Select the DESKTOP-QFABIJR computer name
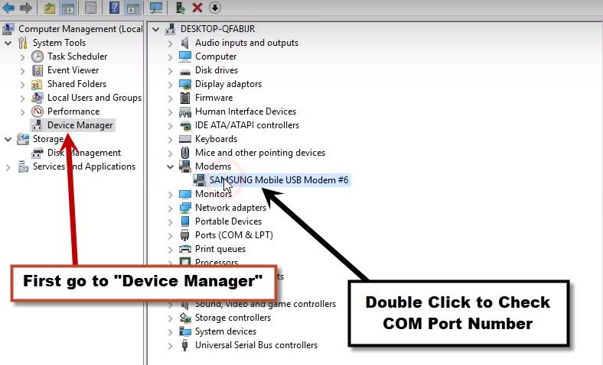The height and width of the screenshot is (365, 603). coord(217,29)
